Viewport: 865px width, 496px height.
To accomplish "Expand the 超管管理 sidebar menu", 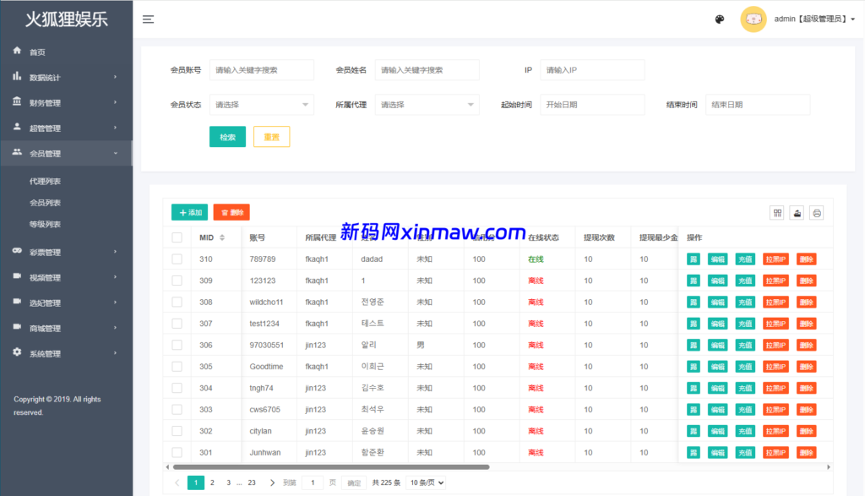I will (x=66, y=128).
